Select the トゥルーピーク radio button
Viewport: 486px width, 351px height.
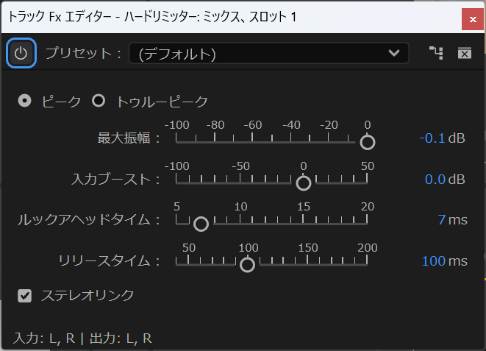click(x=99, y=102)
